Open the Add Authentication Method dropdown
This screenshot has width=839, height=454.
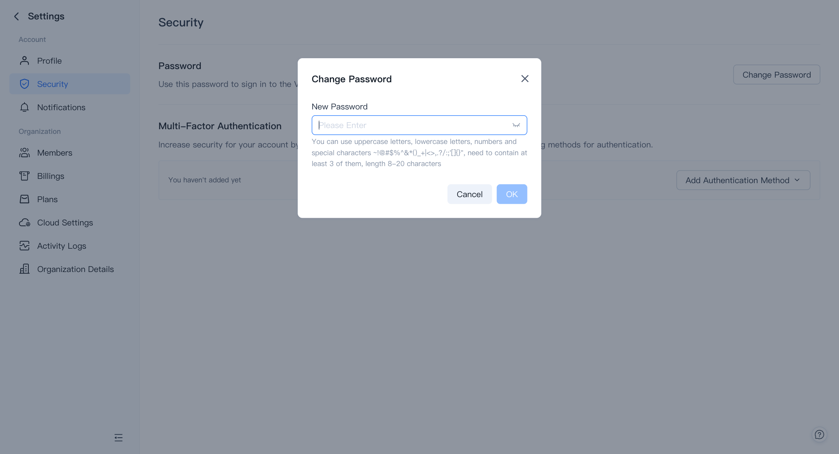tap(743, 180)
